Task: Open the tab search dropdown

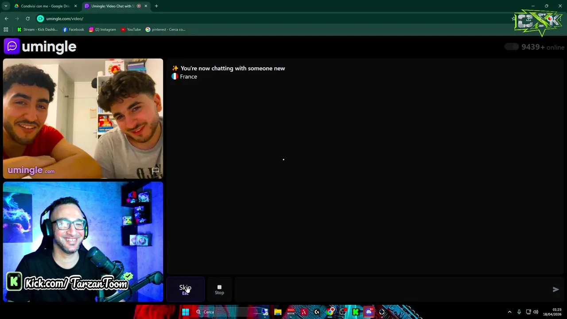Action: pos(6,6)
